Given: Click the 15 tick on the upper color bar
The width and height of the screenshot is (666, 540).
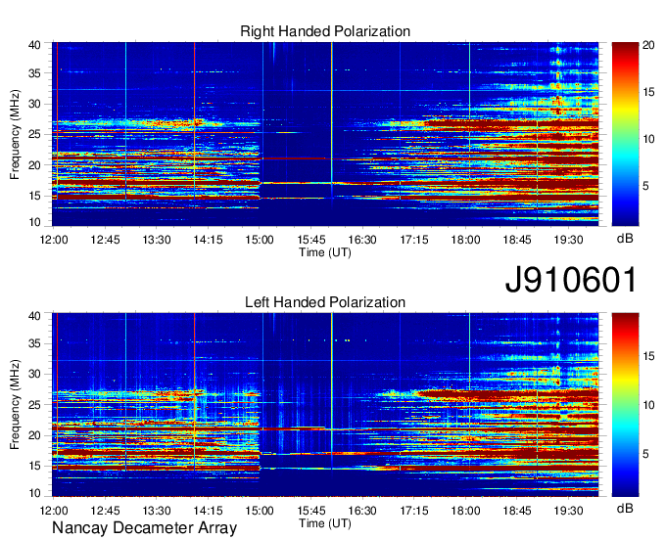Looking at the screenshot, I should [648, 92].
